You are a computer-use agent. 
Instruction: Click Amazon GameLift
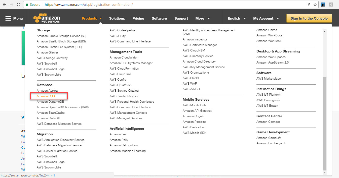pos(269,138)
